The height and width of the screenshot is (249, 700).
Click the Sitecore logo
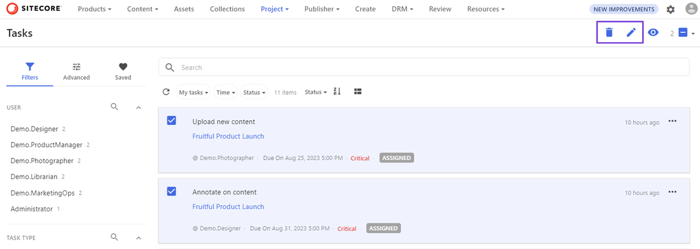click(x=34, y=9)
